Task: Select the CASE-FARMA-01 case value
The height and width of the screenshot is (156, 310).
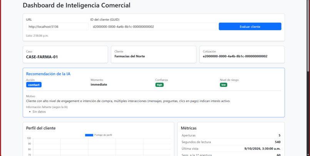Action: point(42,57)
